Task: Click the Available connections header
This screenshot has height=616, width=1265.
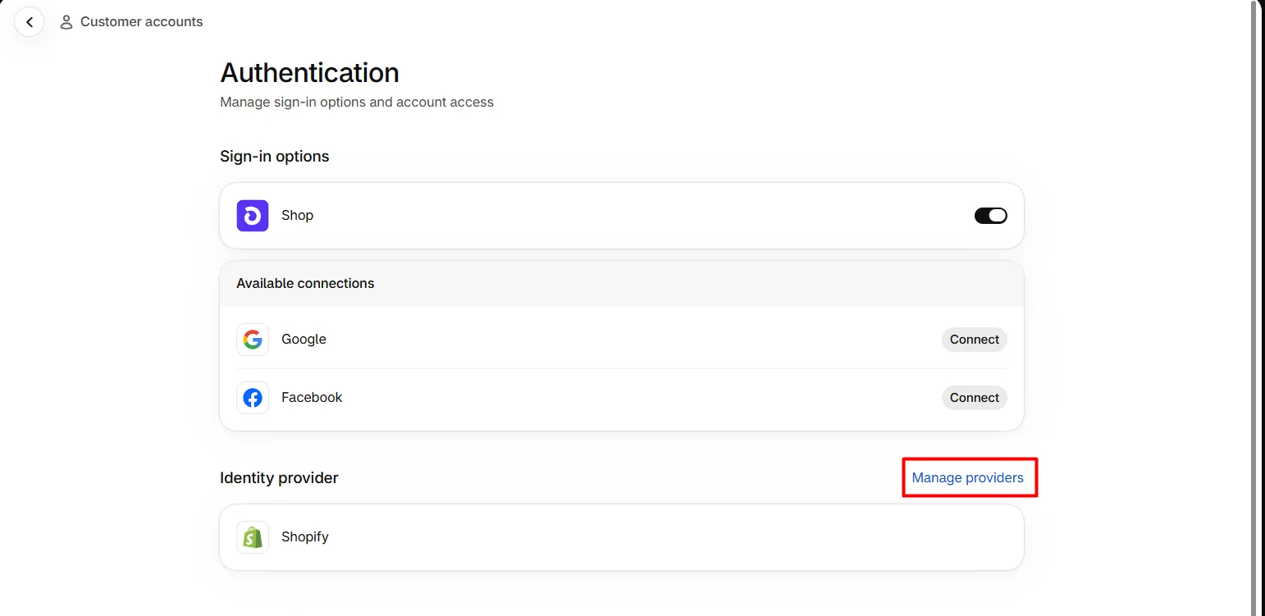Action: (x=622, y=284)
